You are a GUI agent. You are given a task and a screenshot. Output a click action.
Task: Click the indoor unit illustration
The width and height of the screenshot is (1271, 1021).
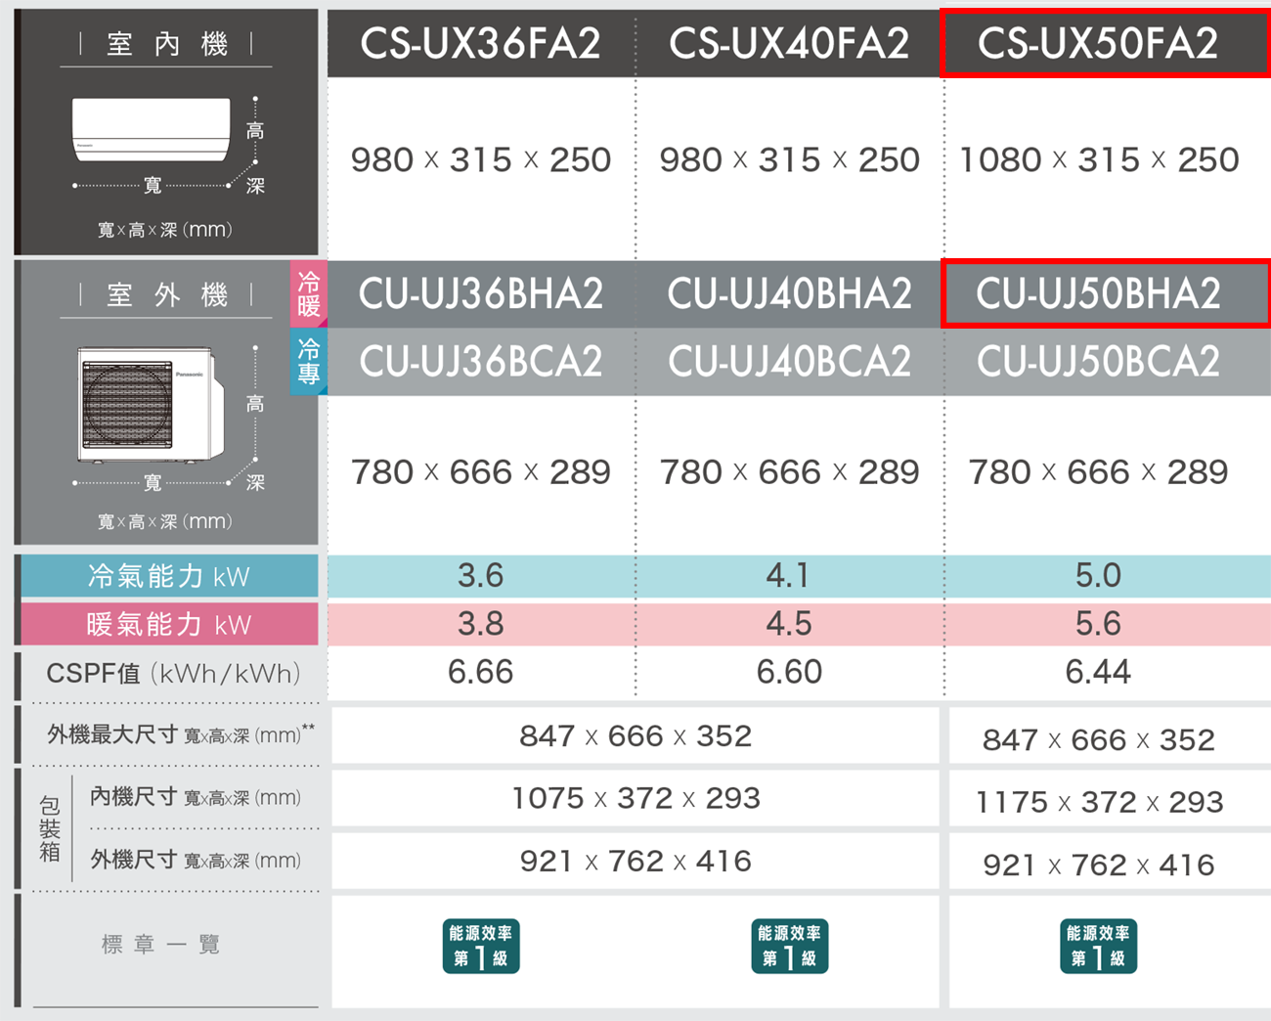pos(152,129)
